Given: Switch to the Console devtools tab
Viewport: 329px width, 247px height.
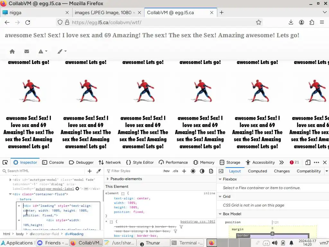Looking at the screenshot, I should pyautogui.click(x=53, y=162).
